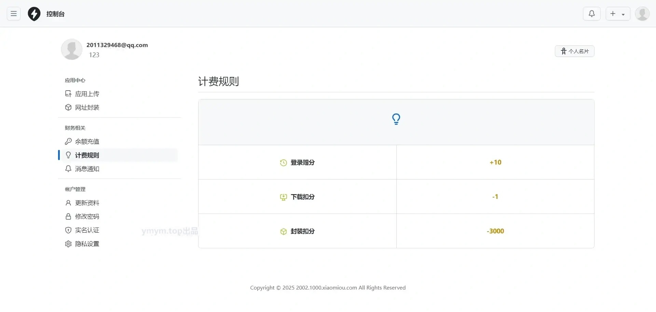Image resolution: width=656 pixels, height=312 pixels.
Task: Click the clock icon beside 登录赠分
Action: 283,163
